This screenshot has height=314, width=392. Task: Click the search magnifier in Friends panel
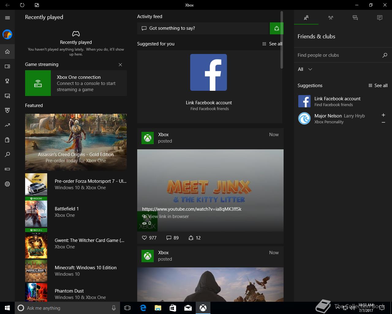click(x=385, y=55)
